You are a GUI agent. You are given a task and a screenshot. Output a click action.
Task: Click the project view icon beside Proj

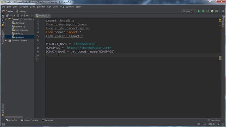(7, 16)
